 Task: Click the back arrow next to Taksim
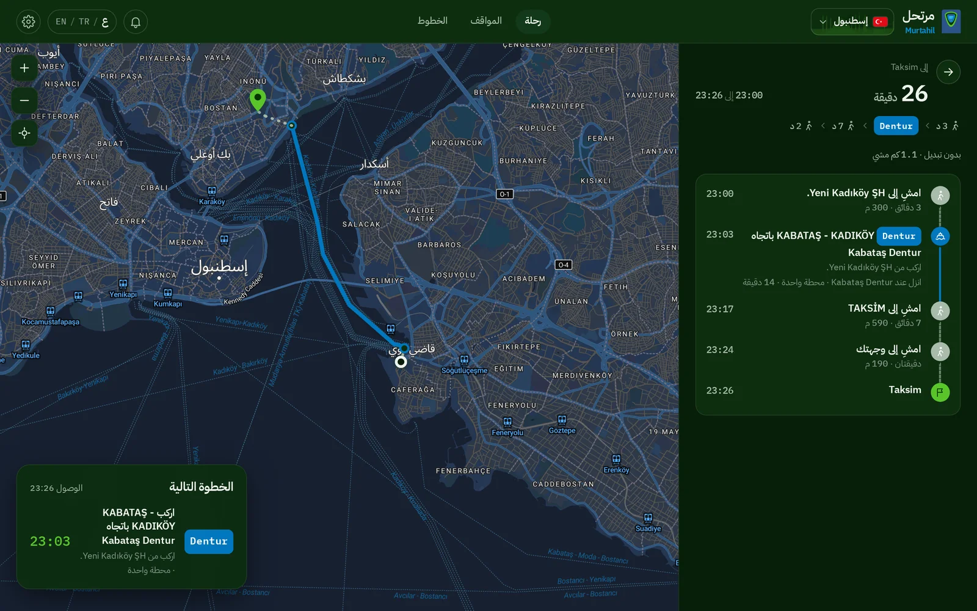pyautogui.click(x=948, y=72)
